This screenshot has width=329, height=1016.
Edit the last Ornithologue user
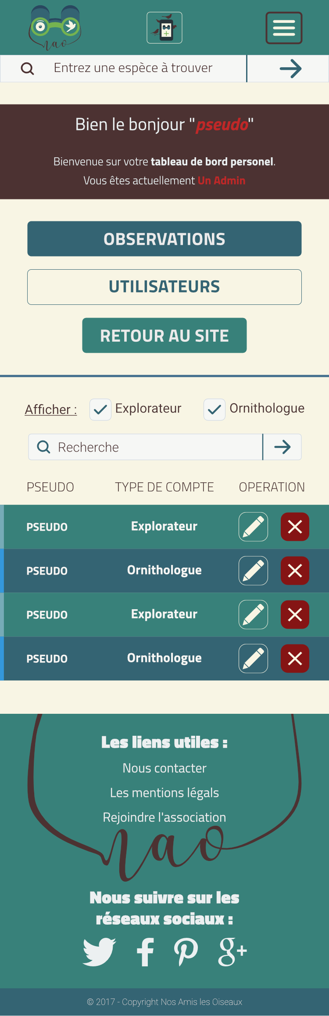click(253, 658)
